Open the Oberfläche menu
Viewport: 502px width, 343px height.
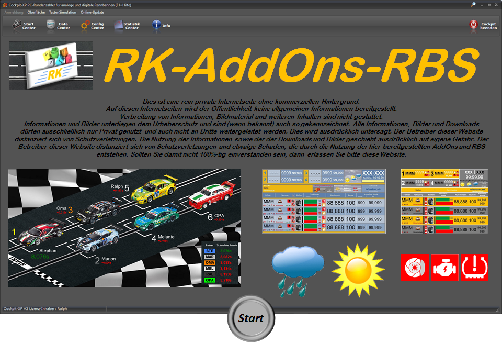pos(36,12)
